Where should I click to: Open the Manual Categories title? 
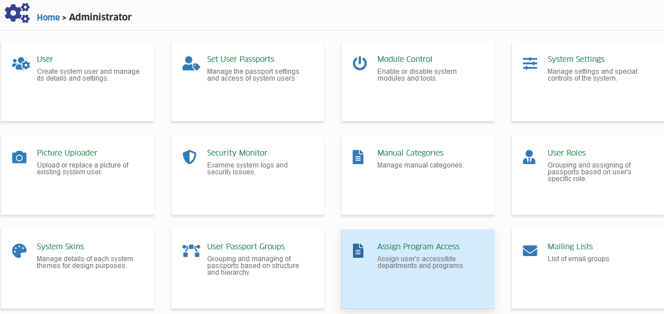pos(410,153)
